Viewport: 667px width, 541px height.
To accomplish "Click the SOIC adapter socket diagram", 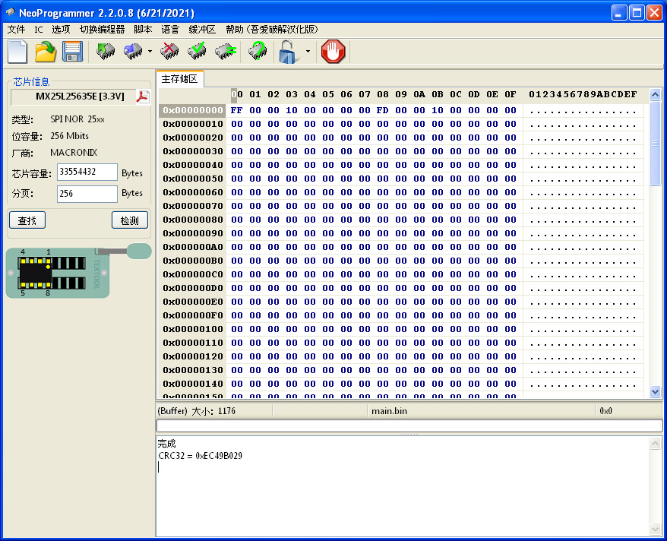I will [x=58, y=273].
